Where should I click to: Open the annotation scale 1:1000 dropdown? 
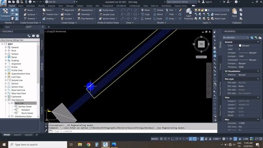[217, 139]
